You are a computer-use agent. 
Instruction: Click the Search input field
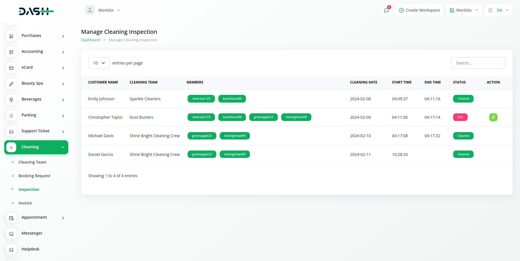coord(478,63)
